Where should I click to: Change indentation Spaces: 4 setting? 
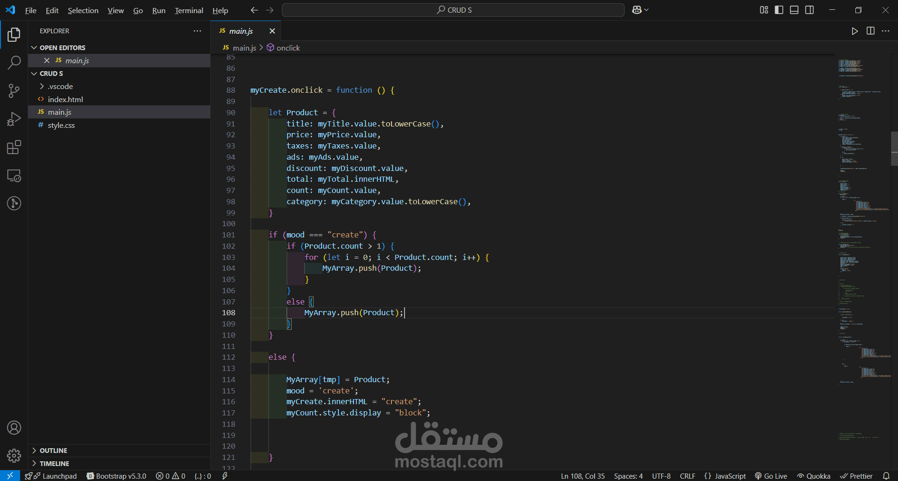coord(628,476)
